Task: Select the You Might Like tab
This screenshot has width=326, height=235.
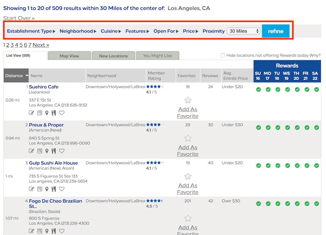Action: coord(158,56)
